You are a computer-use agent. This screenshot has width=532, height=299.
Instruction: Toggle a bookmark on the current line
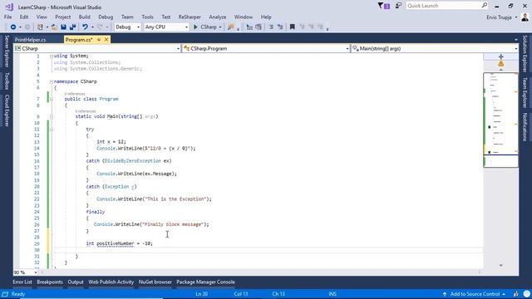pyautogui.click(x=292, y=27)
